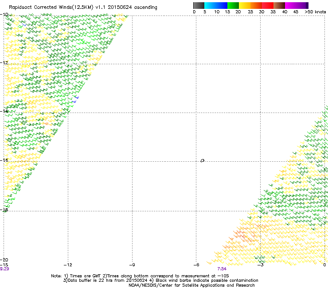
Task: Click the '25' legend scale label
Action: pyautogui.click(x=250, y=12)
